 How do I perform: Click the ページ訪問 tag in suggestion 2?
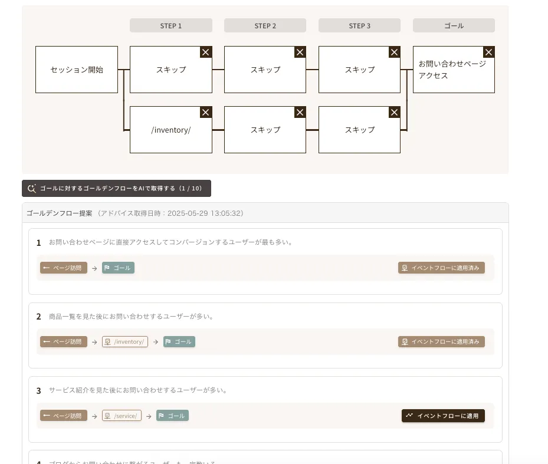pos(64,342)
